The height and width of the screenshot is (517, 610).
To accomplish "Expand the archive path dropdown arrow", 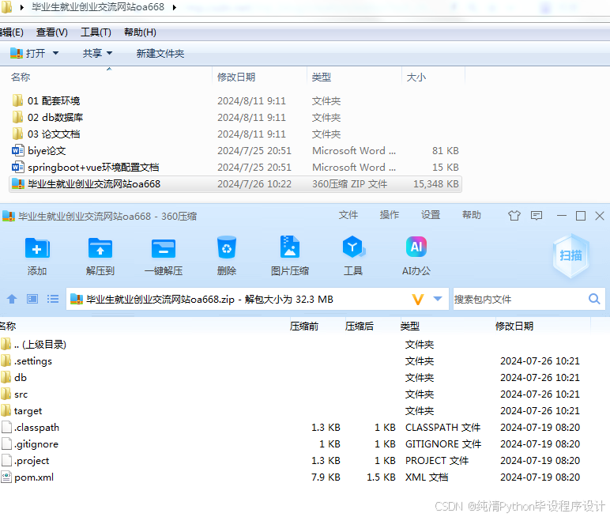I will [x=438, y=299].
